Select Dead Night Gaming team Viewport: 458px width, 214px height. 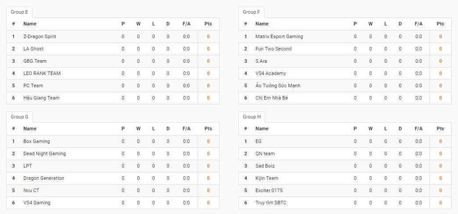click(44, 153)
